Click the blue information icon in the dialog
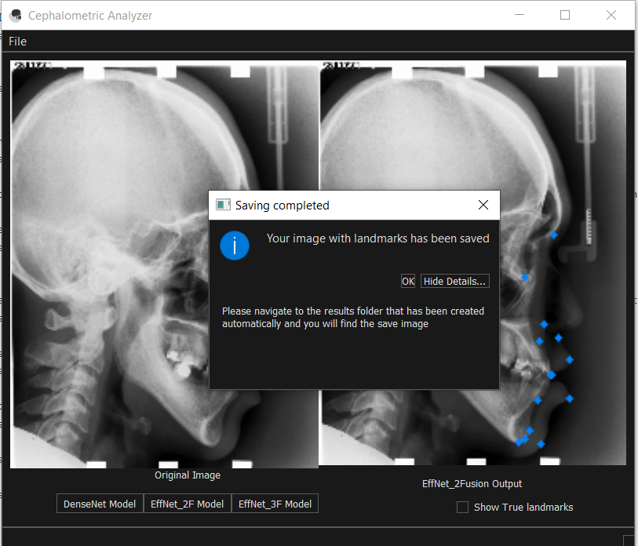Image resolution: width=638 pixels, height=546 pixels. tap(234, 246)
